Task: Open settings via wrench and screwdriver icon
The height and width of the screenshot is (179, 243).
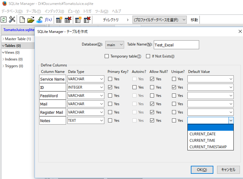Action: click(x=12, y=20)
